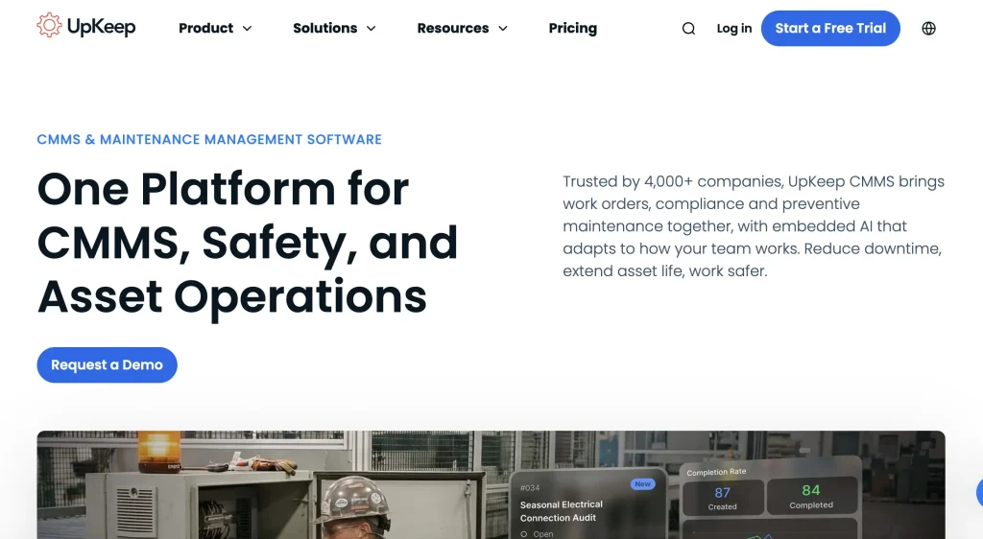Screen dimensions: 983x539
Task: Click the New badge on audit card
Action: tap(642, 484)
